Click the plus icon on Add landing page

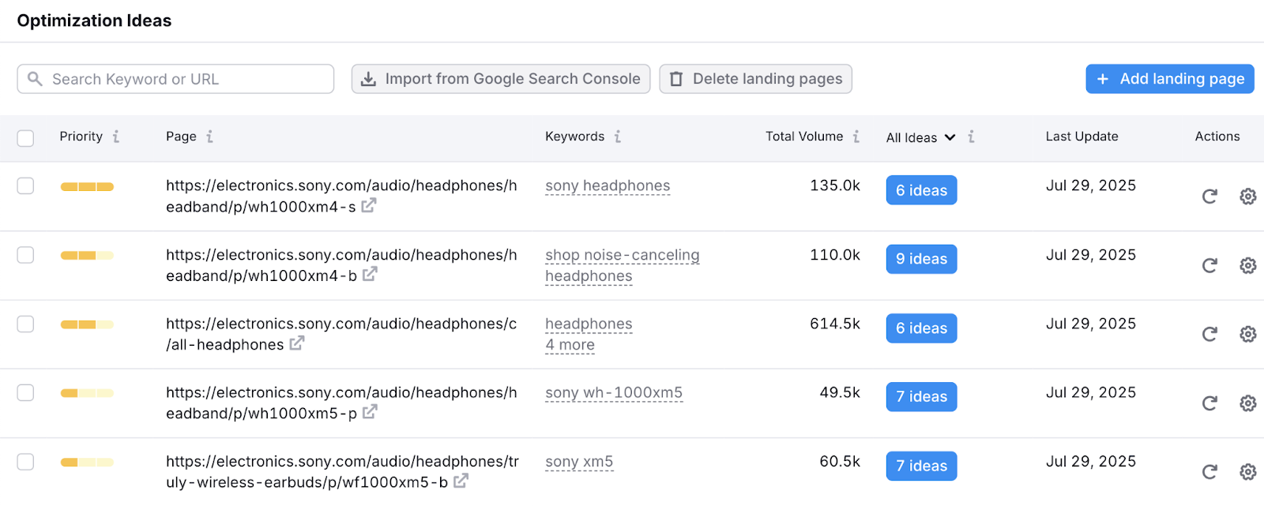pyautogui.click(x=1101, y=79)
